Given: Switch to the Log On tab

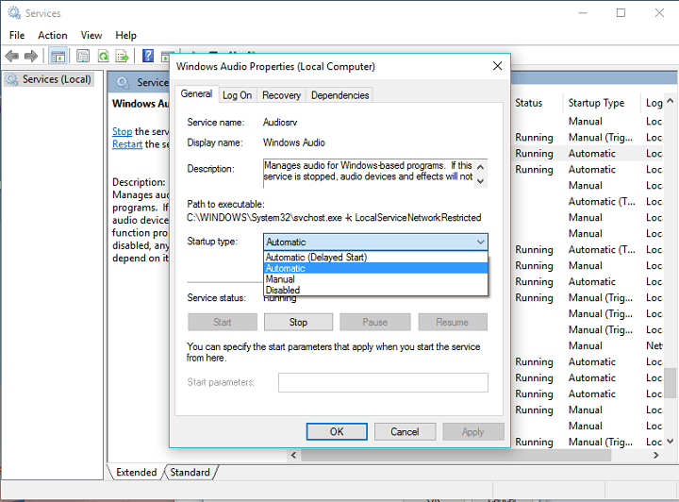Looking at the screenshot, I should (237, 95).
